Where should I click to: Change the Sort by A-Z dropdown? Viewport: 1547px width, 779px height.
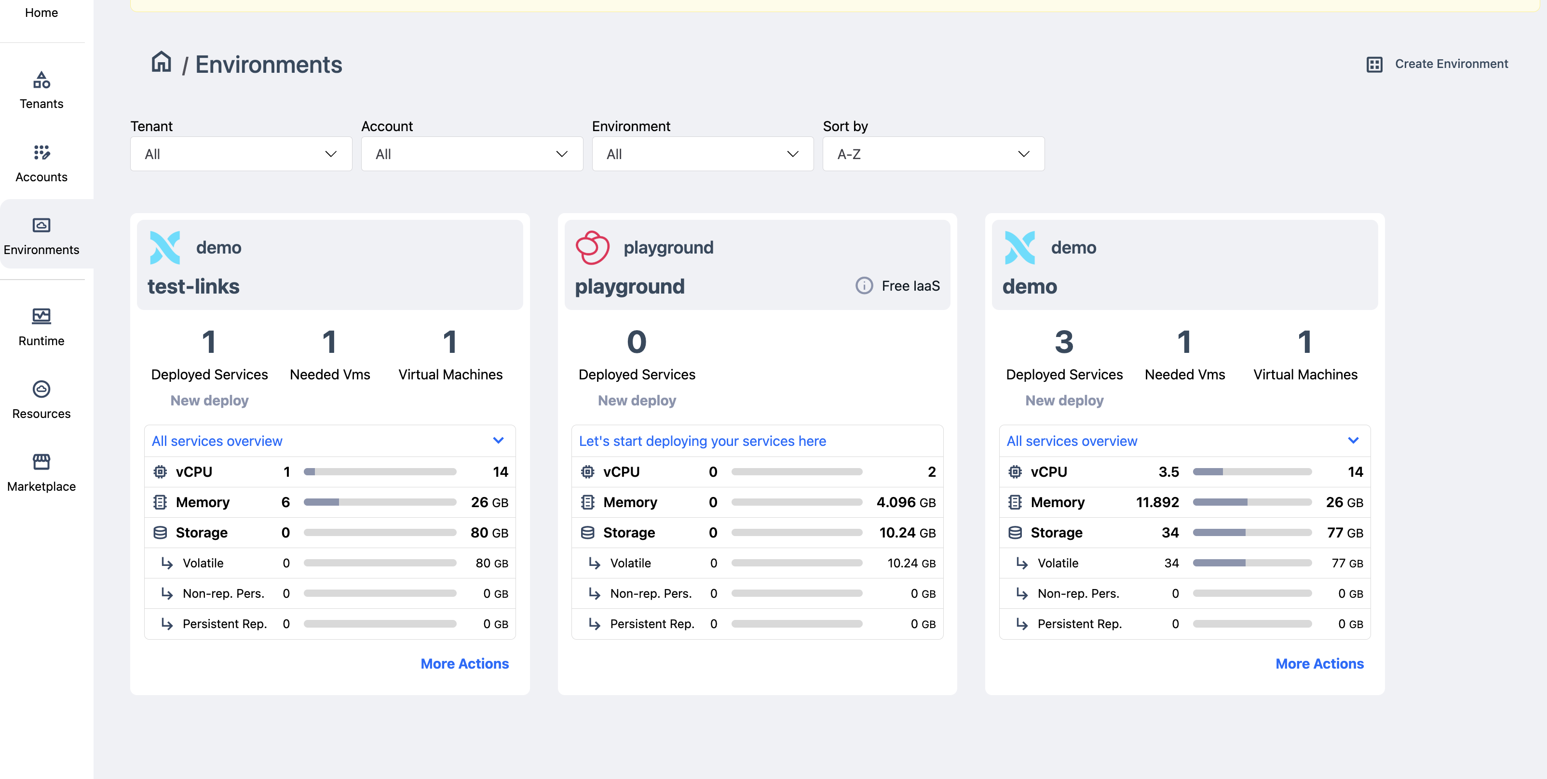(x=933, y=154)
